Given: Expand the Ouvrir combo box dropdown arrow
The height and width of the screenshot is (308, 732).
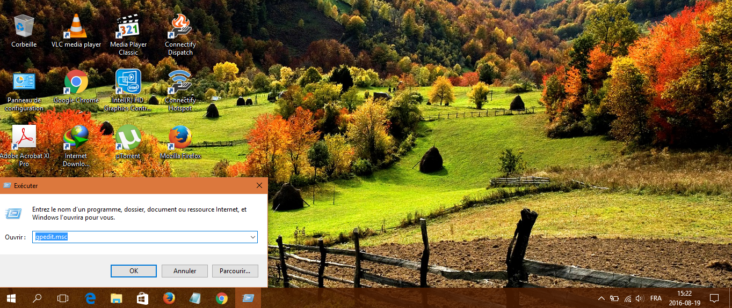Looking at the screenshot, I should 252,237.
